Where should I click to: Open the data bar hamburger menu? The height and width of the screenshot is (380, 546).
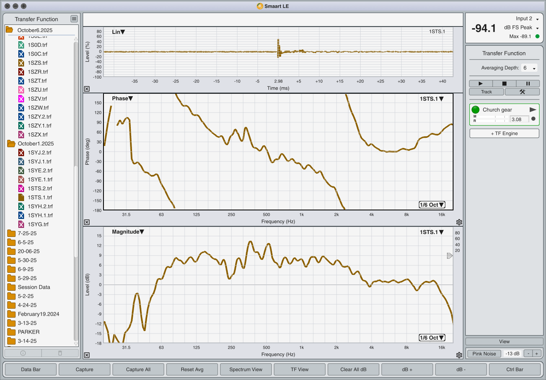click(74, 19)
